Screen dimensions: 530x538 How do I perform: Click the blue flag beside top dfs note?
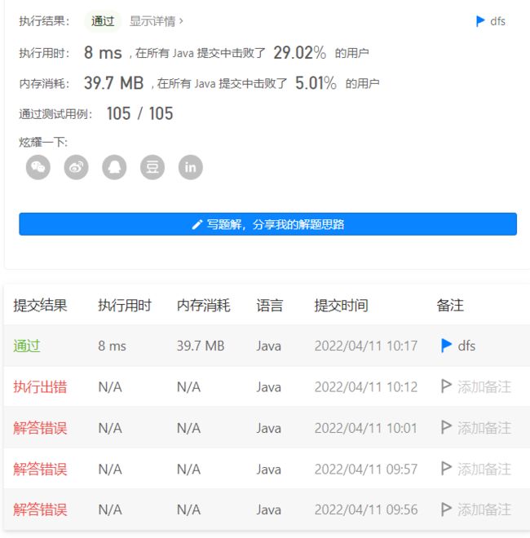[480, 21]
